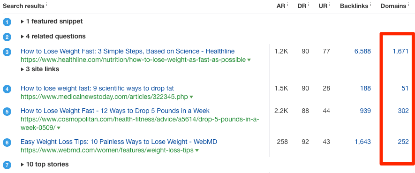415x173 pixels.
Task: Open the Easy Weight Loss Tips WebMD title
Action: coord(119,142)
